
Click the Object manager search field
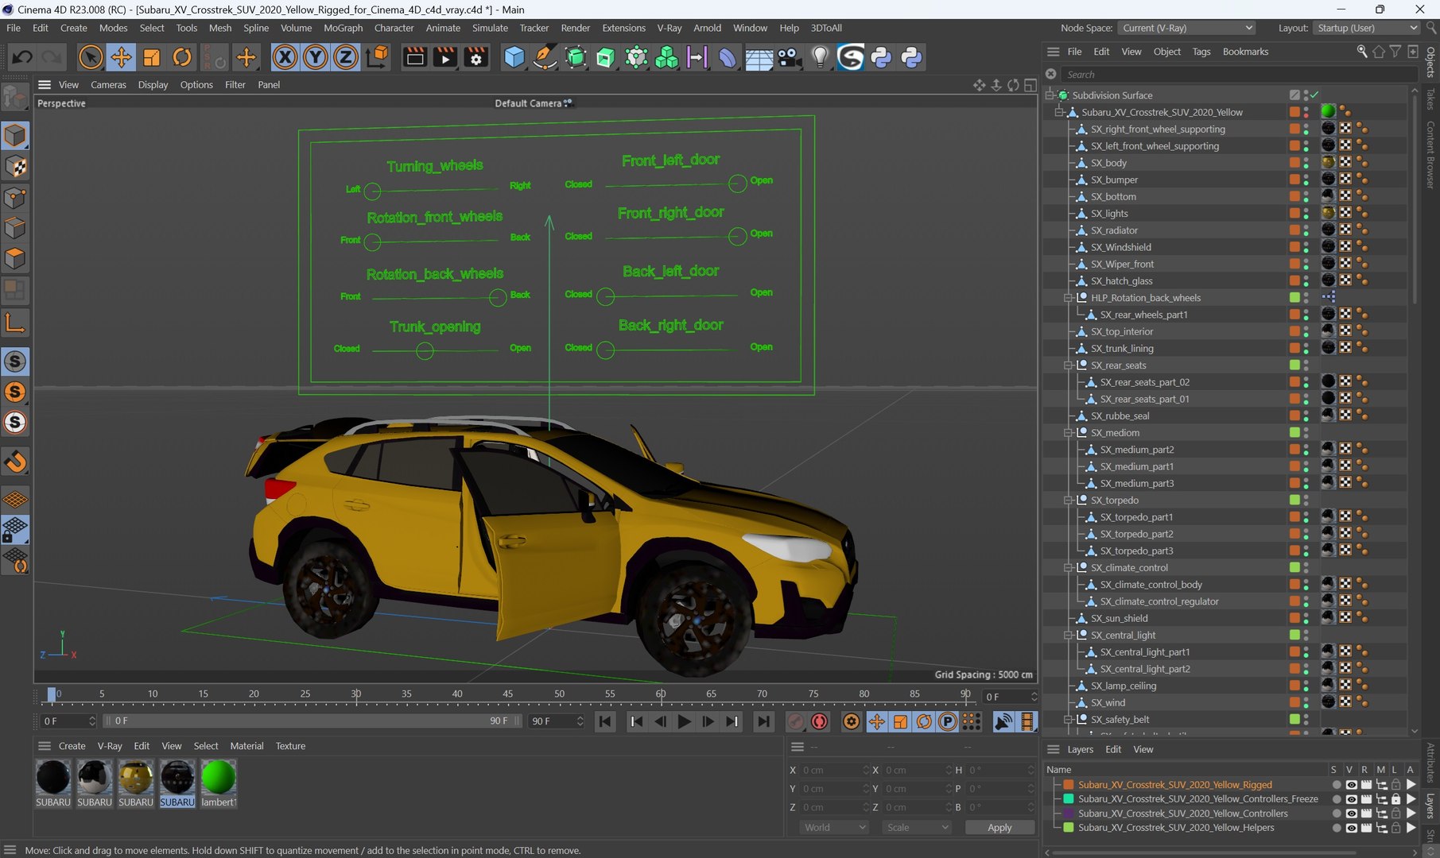(x=1239, y=75)
